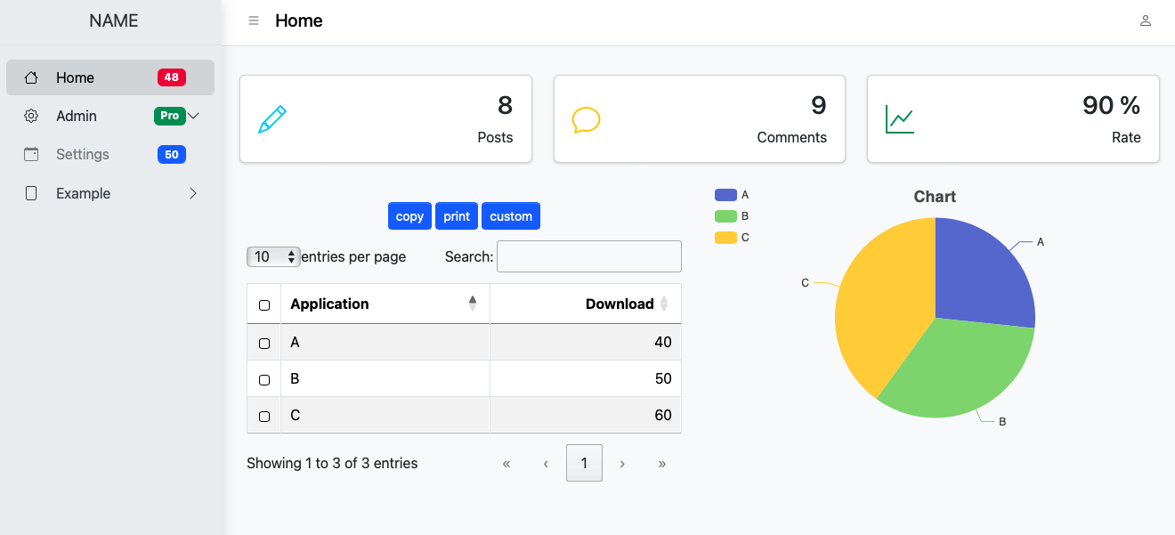Check the checkbox for row B
Image resolution: width=1175 pixels, height=535 pixels.
[x=264, y=379]
